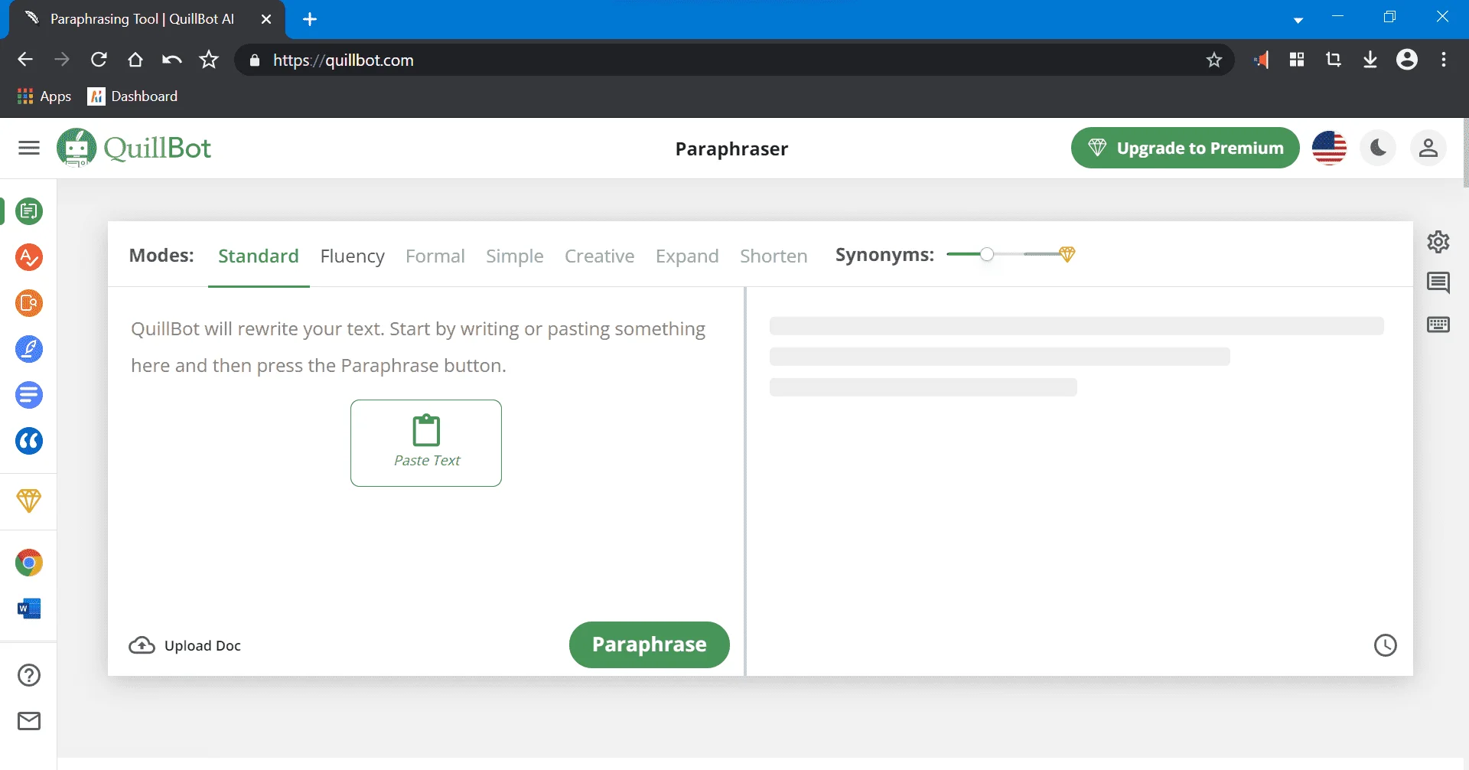The image size is (1469, 770).
Task: Open the feedback comment icon
Action: tap(1438, 283)
